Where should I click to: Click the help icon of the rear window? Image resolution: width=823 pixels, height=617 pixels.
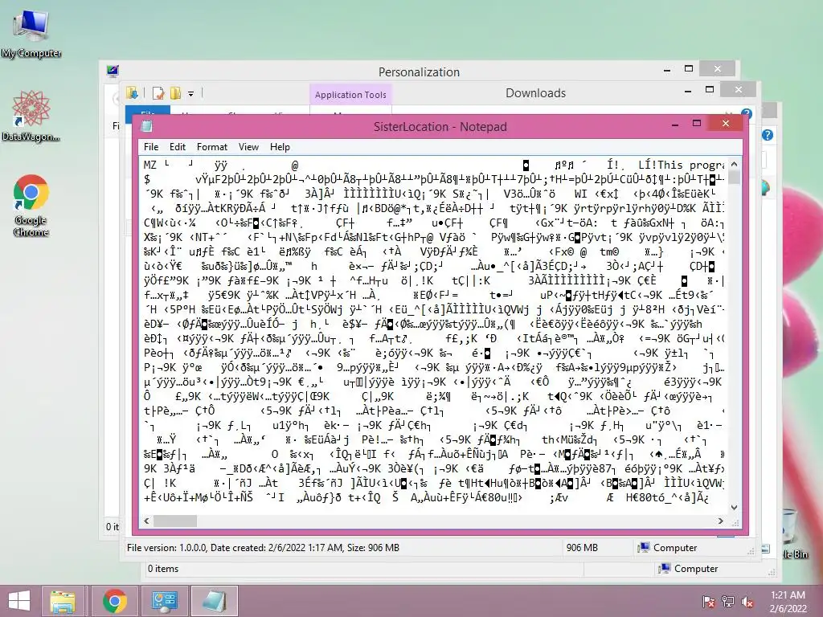(x=768, y=135)
